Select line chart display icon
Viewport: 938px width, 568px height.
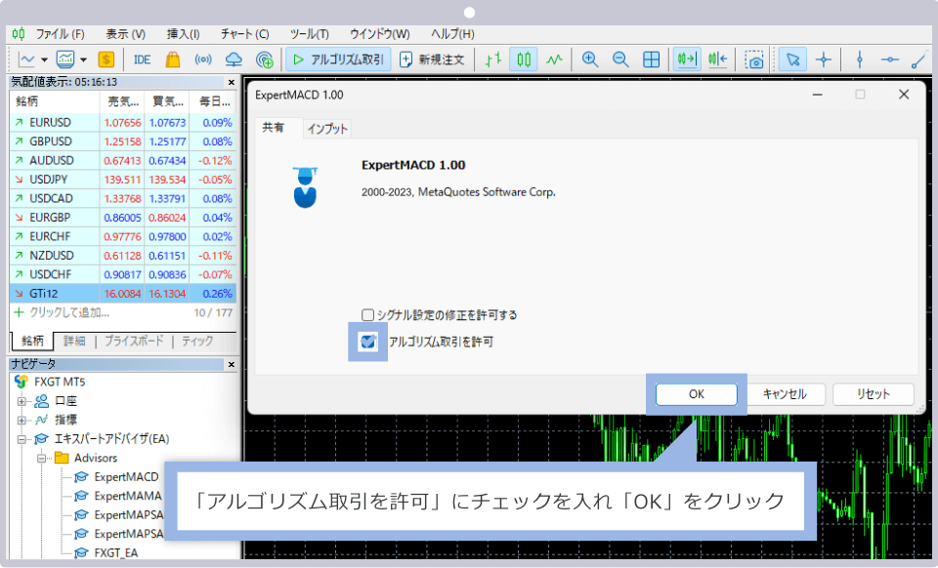coord(555,60)
